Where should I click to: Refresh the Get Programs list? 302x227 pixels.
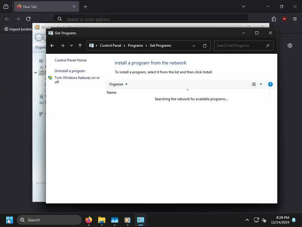(205, 46)
